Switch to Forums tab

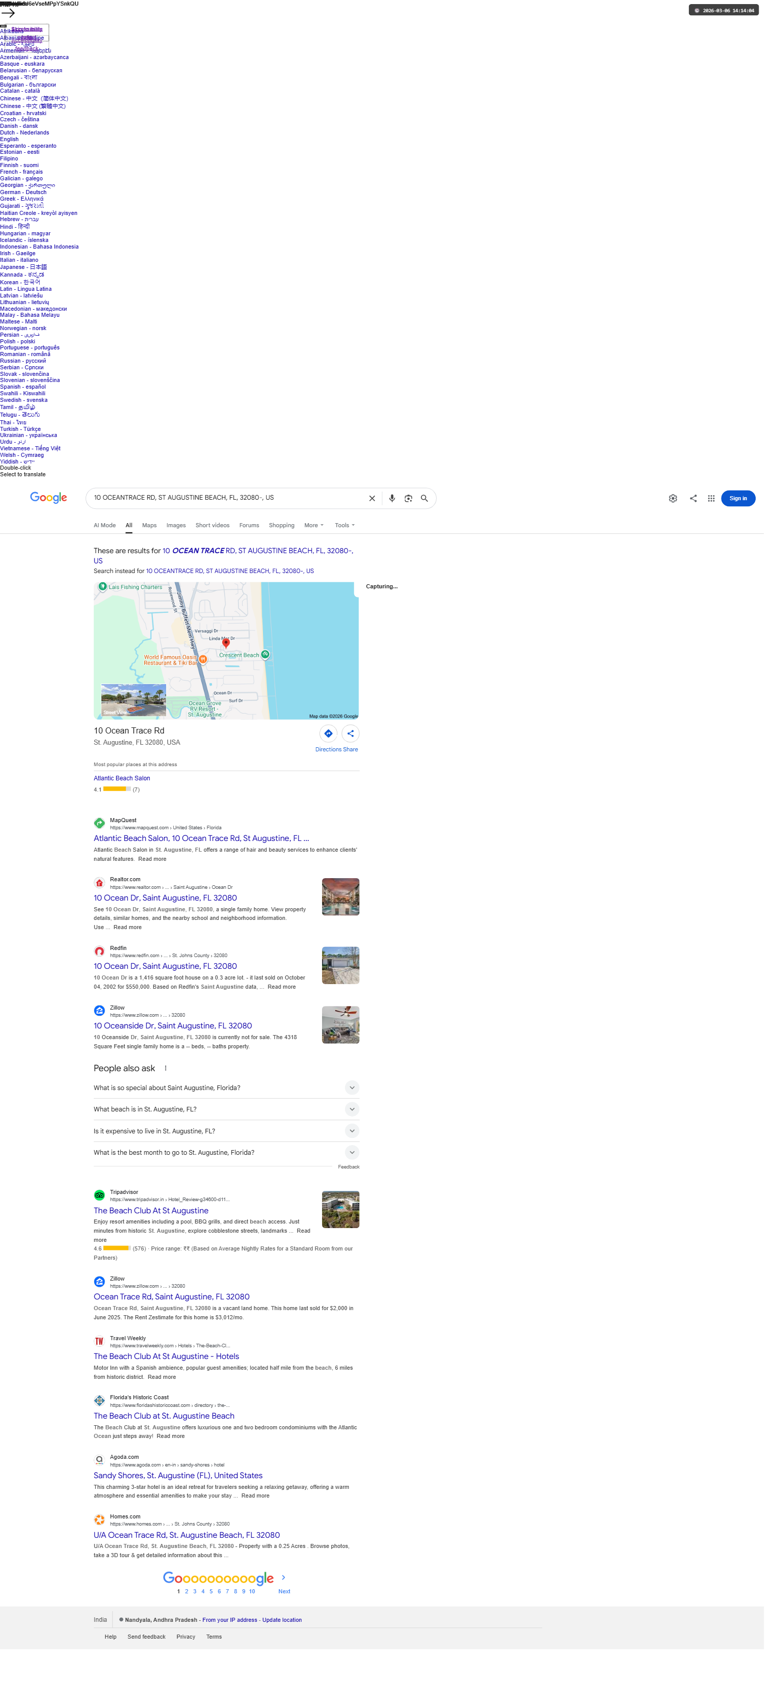249,525
